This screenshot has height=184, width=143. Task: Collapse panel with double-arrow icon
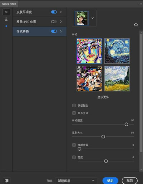(140, 4)
